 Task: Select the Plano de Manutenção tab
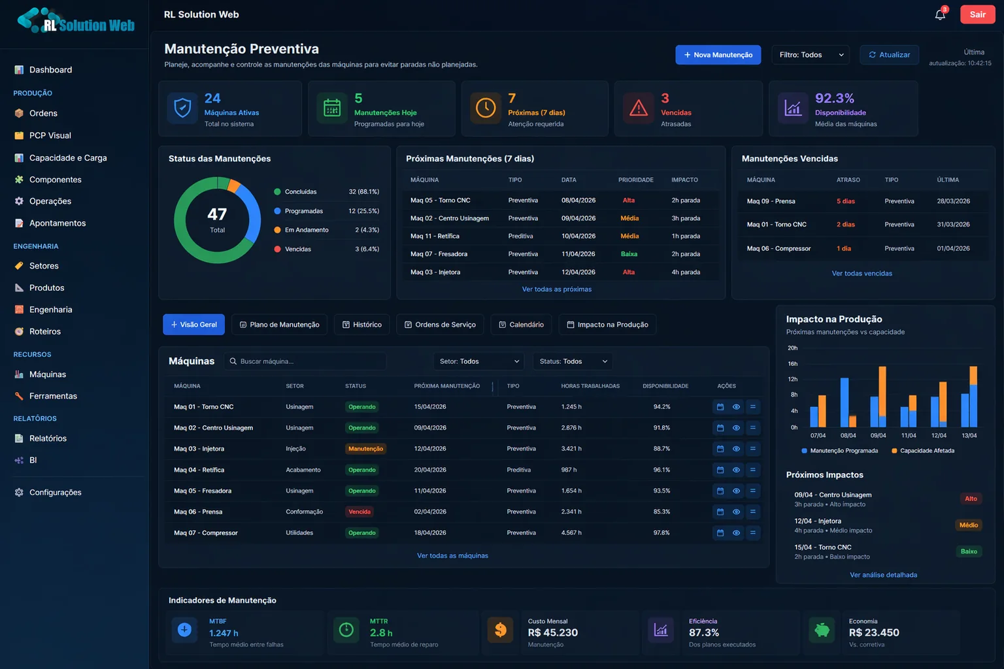(x=279, y=325)
